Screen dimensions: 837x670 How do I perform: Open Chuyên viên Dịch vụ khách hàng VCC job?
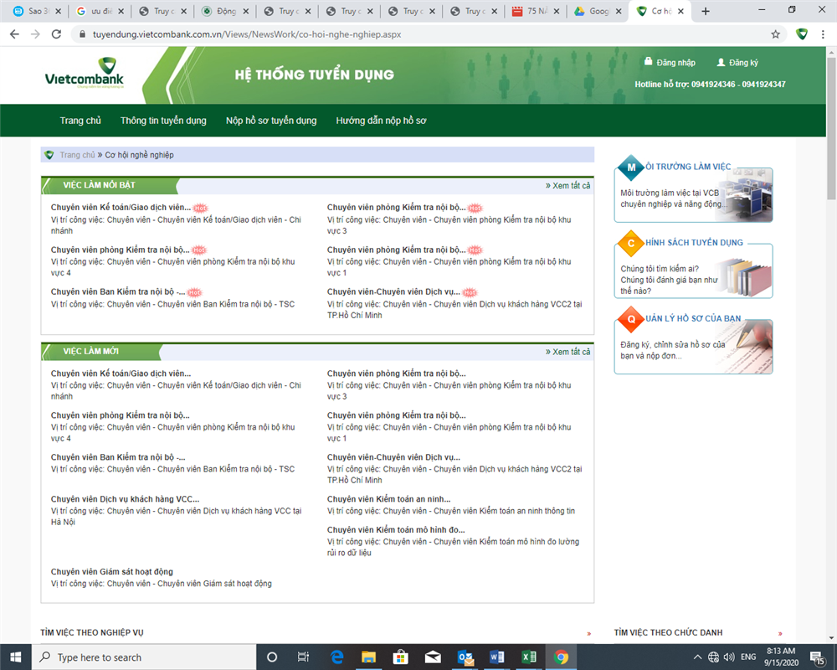(125, 499)
